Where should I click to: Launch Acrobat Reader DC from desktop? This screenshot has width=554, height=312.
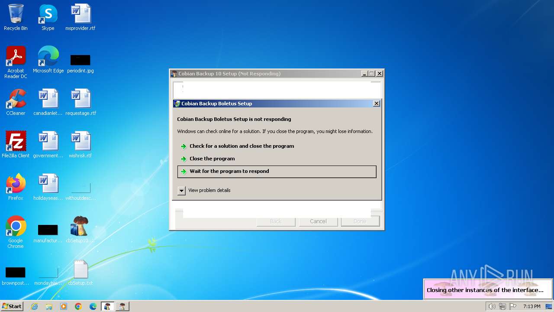[16, 62]
